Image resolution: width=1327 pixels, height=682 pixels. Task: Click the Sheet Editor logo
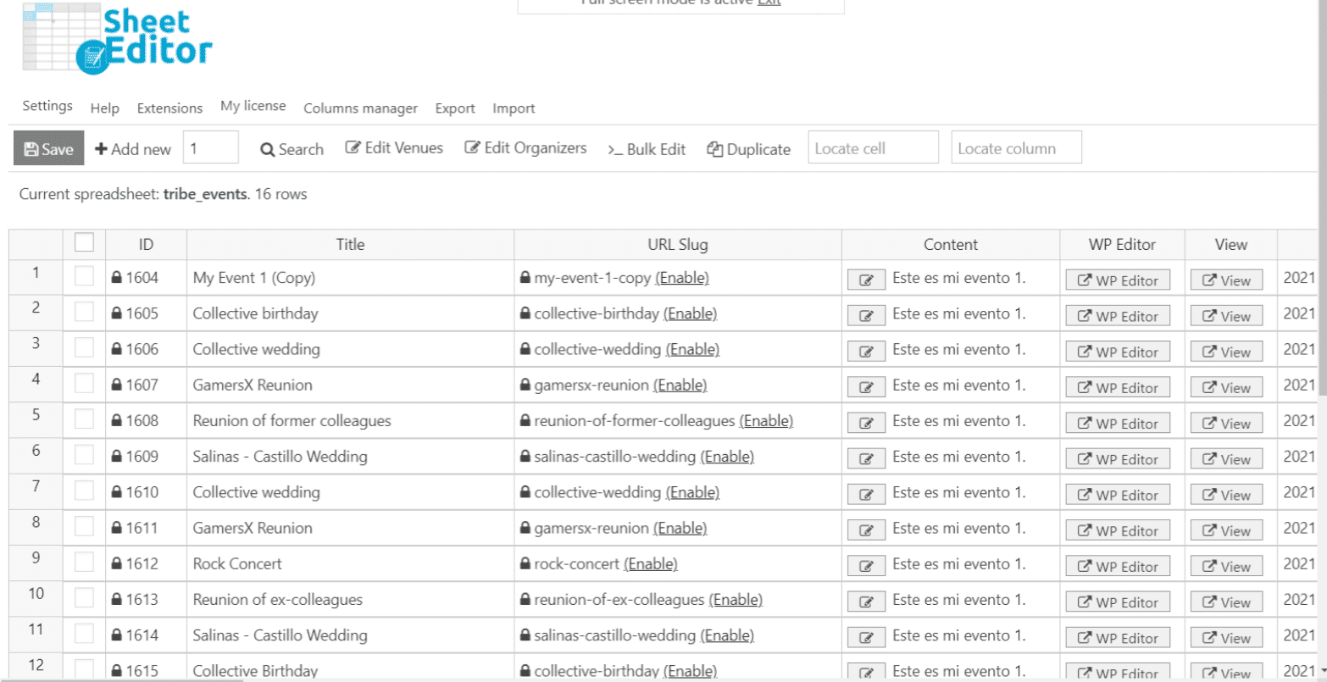pos(117,41)
